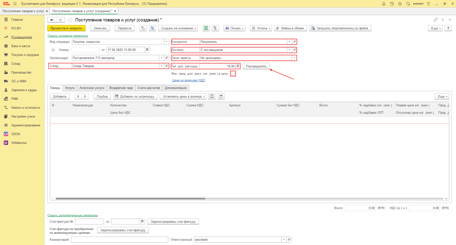456x245 pixels.
Task: Open document structure icon next to Дт/Кт
Action: point(152,28)
